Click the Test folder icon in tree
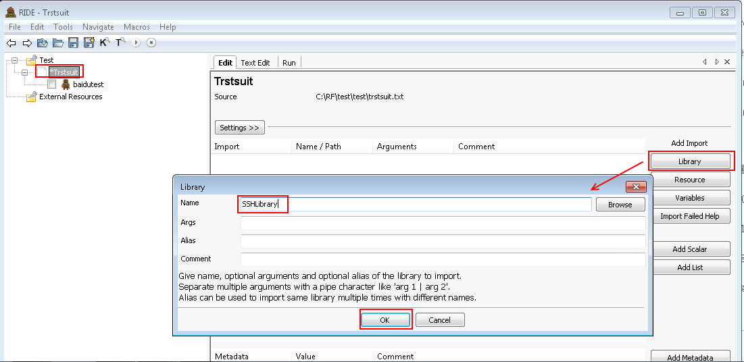The width and height of the screenshot is (744, 362). [31, 60]
